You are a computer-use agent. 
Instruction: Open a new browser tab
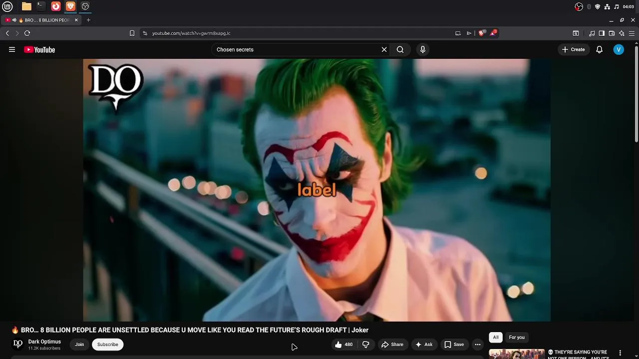click(88, 20)
